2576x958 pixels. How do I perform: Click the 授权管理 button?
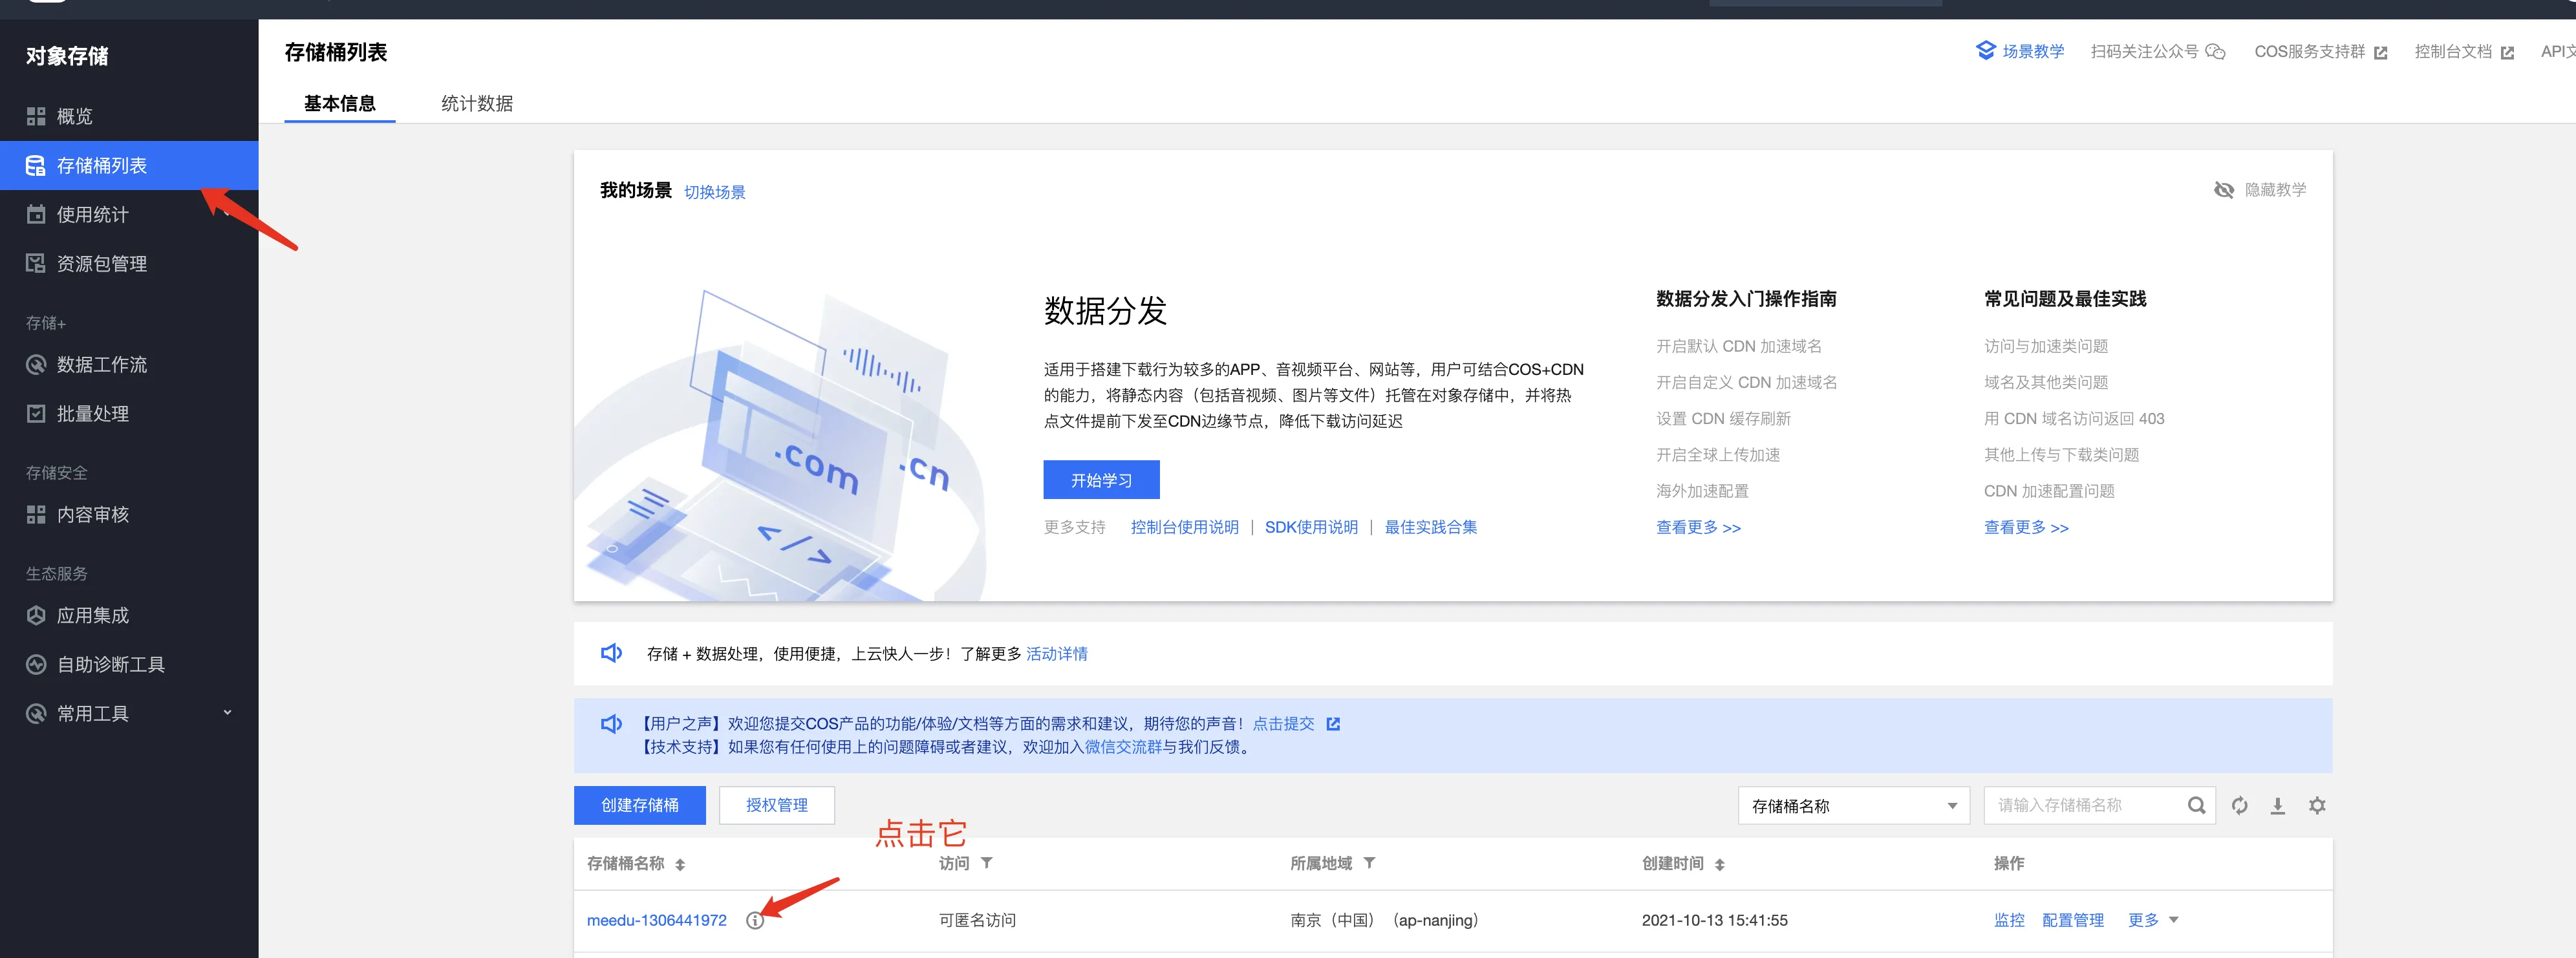pos(777,805)
